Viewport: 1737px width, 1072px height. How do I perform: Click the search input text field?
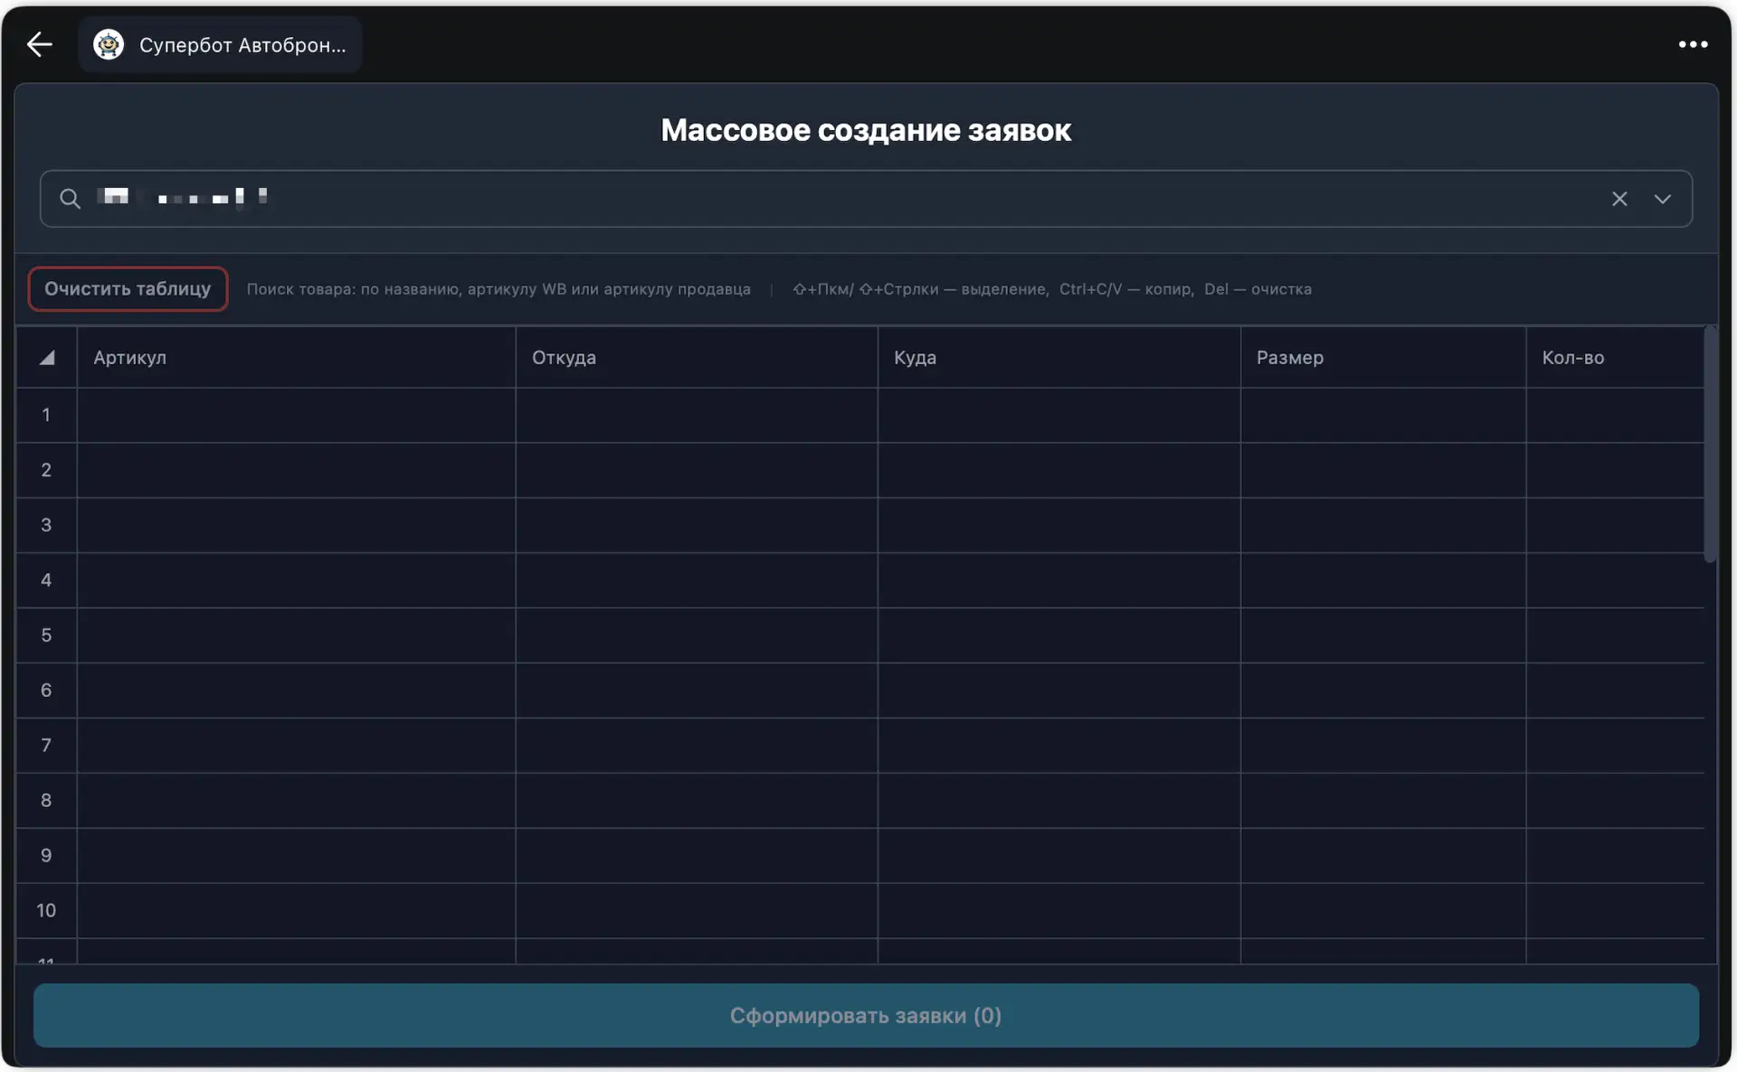[x=814, y=199]
